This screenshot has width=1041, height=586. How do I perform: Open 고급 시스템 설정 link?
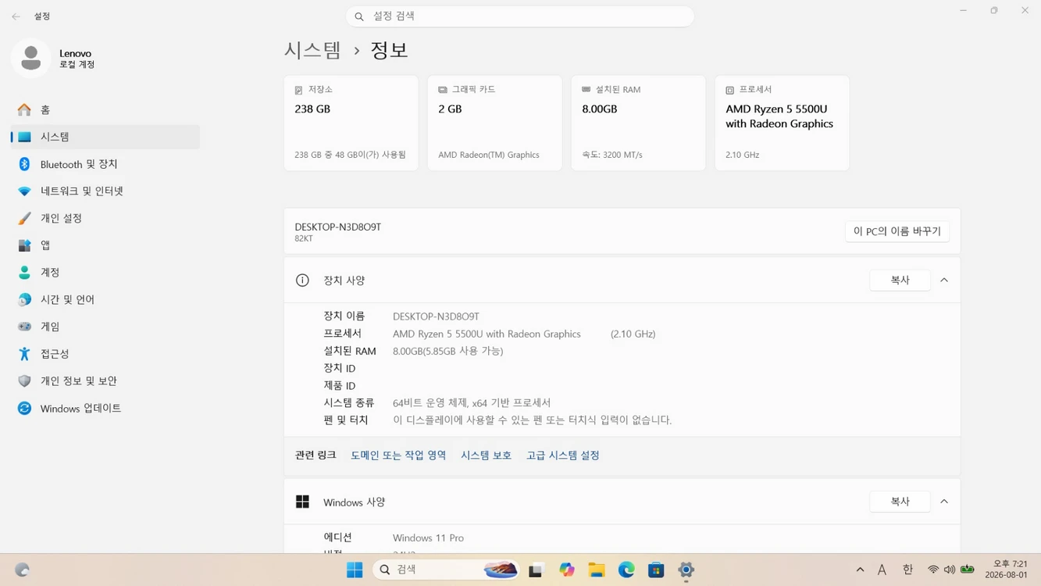point(563,456)
